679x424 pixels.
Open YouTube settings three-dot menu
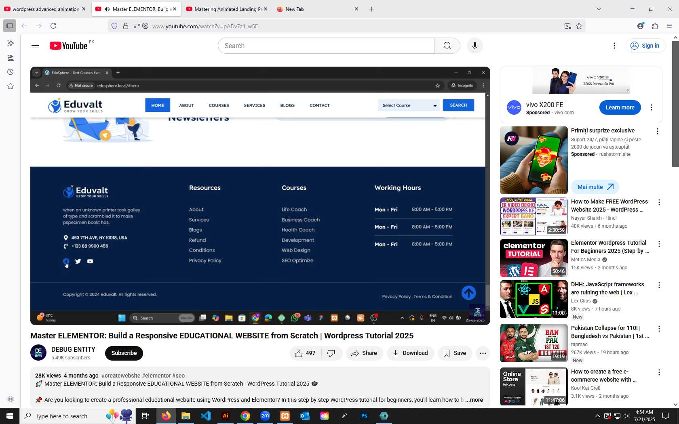tap(614, 46)
